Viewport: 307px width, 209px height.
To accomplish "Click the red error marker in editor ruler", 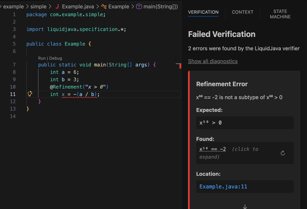I will coord(179,65).
